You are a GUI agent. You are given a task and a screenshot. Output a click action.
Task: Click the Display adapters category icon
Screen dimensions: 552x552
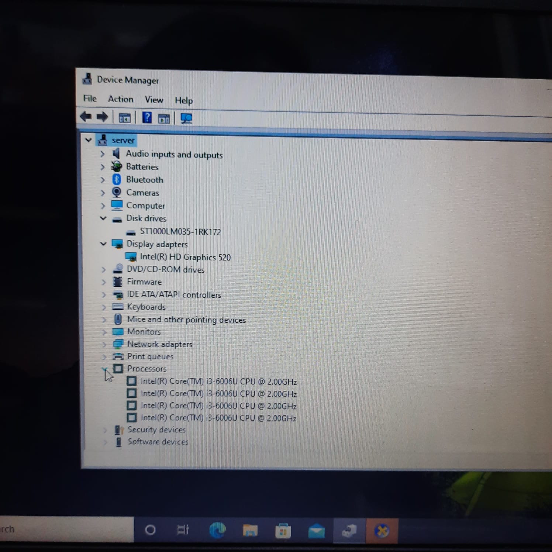tap(117, 244)
